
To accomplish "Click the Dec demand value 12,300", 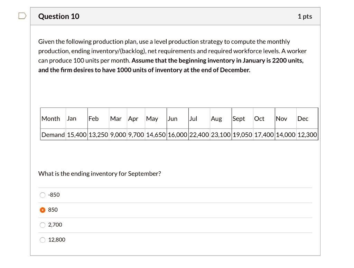I will [307, 135].
